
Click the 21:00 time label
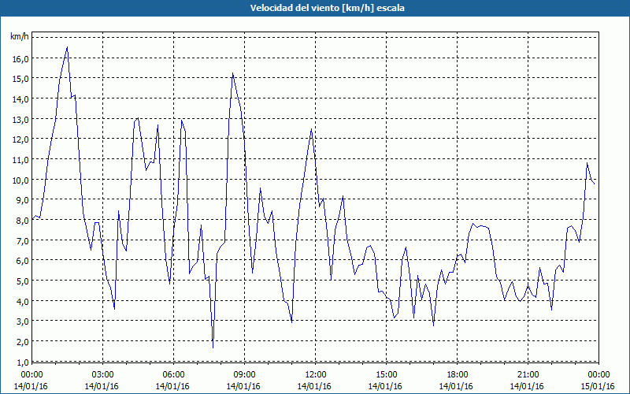[528, 375]
